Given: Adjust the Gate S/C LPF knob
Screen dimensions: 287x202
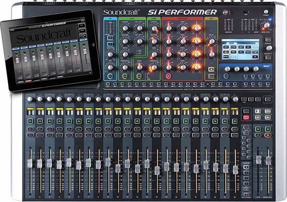Looking at the screenshot, I should click(140, 28).
